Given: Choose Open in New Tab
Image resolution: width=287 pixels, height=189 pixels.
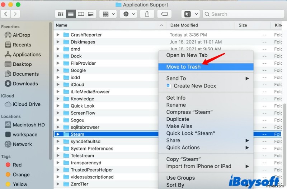Looking at the screenshot, I should (206, 55).
